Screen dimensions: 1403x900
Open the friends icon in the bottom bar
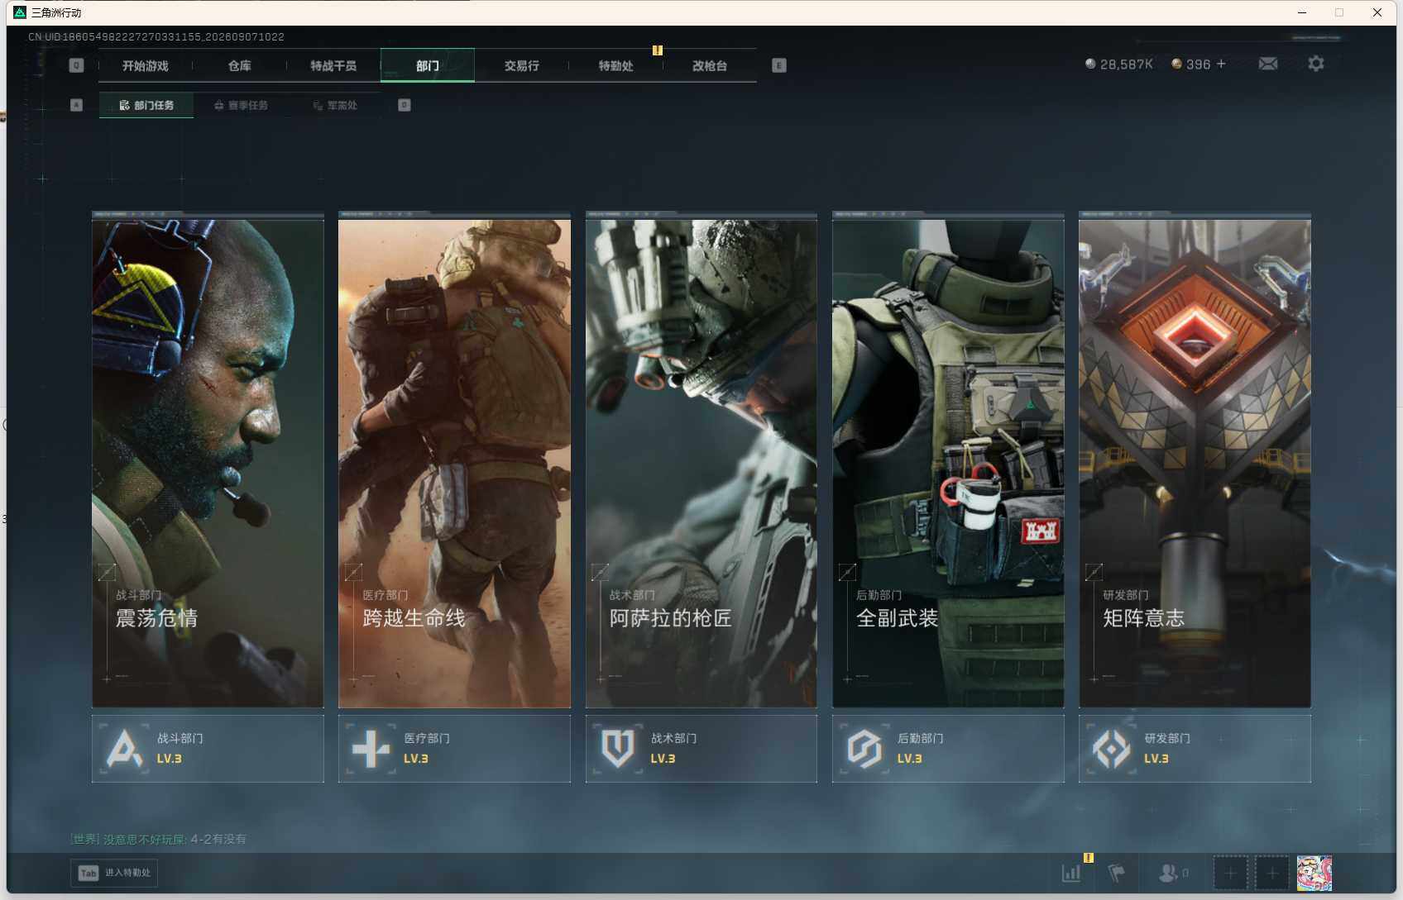[x=1168, y=873]
